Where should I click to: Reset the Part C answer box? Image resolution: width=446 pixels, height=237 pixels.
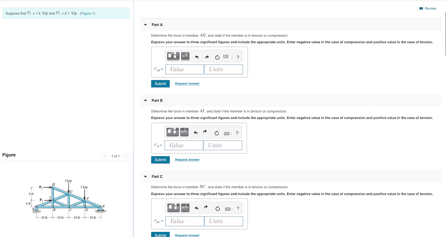point(218,209)
